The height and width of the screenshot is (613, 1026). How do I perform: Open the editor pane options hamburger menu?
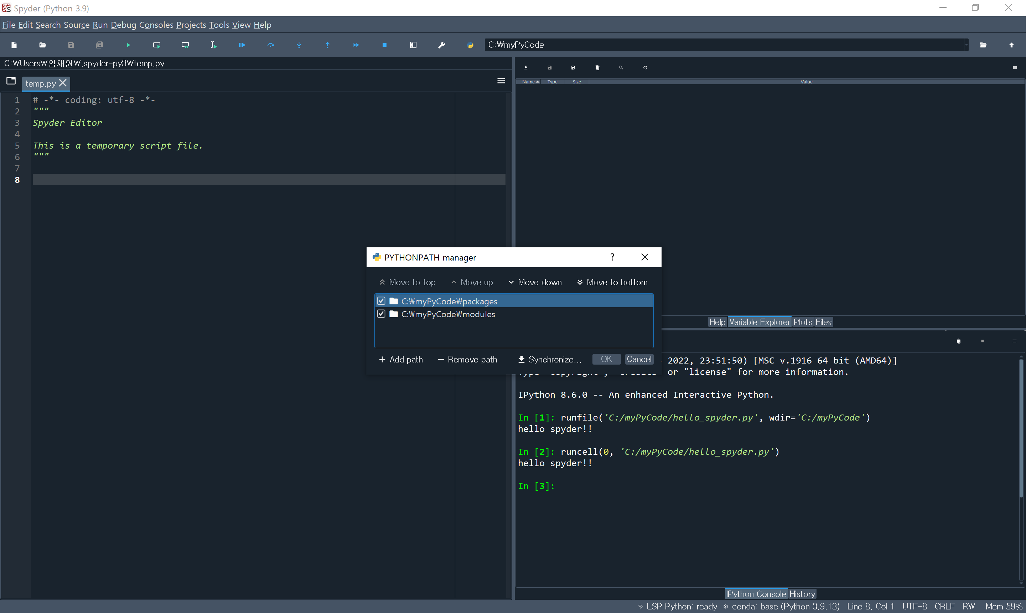pos(501,81)
